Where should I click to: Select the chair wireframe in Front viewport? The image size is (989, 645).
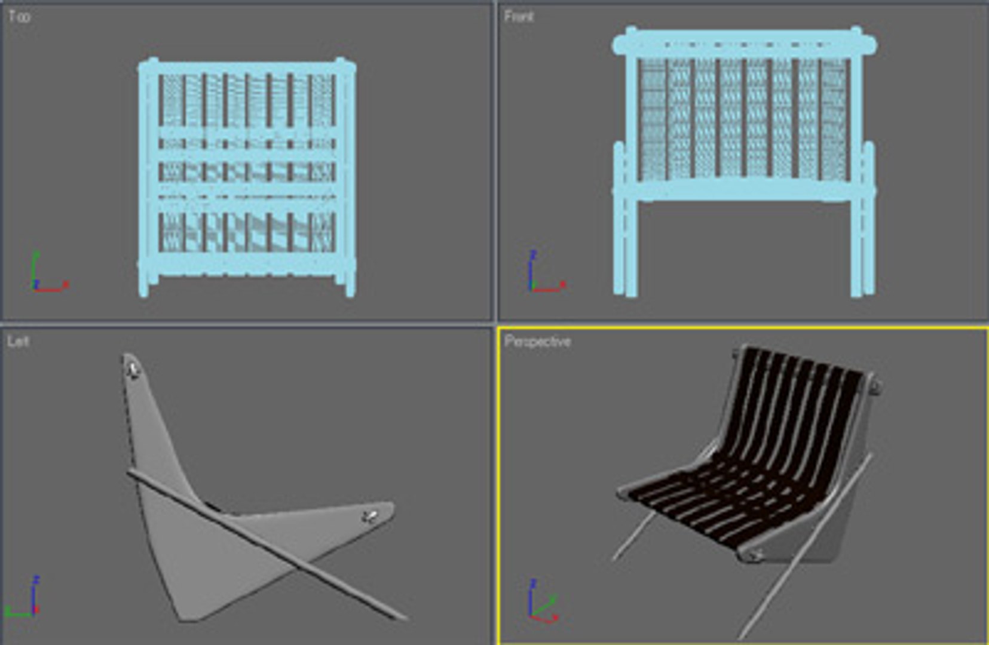coord(744,161)
